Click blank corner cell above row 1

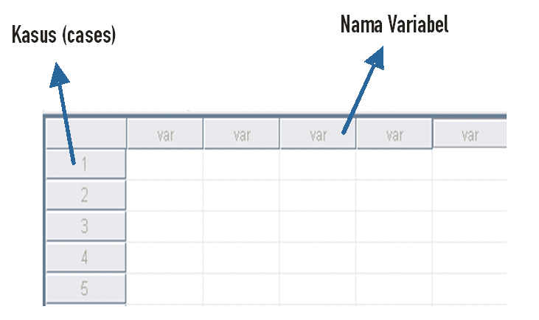(86, 133)
